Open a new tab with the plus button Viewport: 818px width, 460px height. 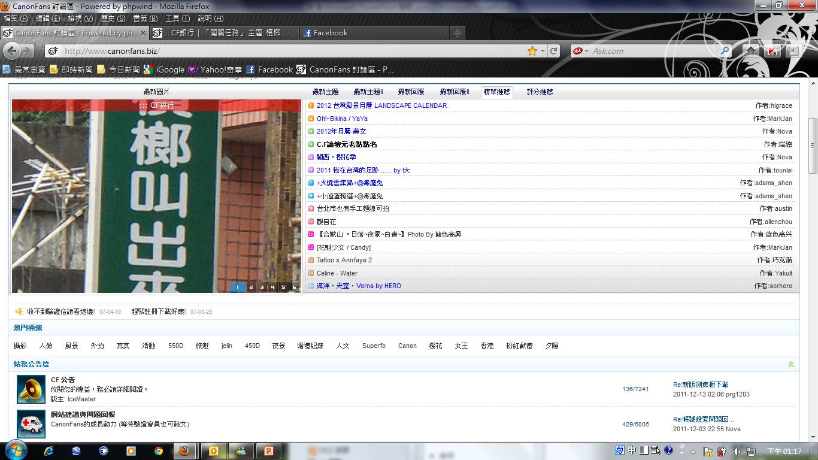pyautogui.click(x=457, y=33)
